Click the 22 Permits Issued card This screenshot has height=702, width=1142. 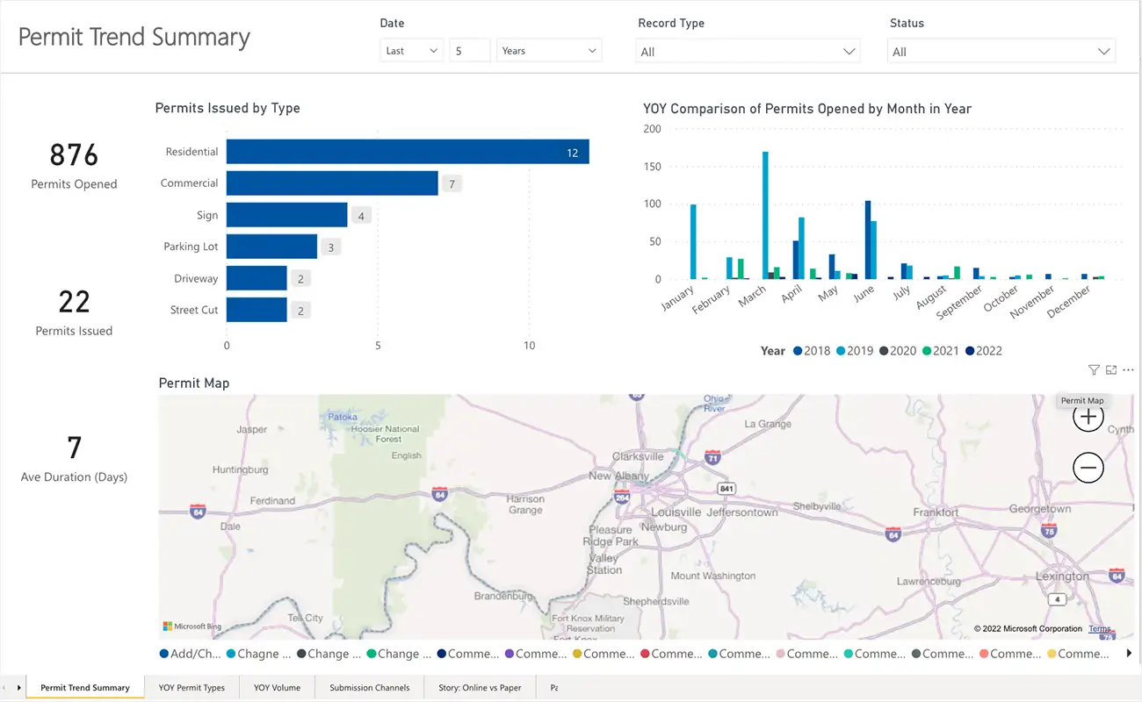[x=74, y=312]
